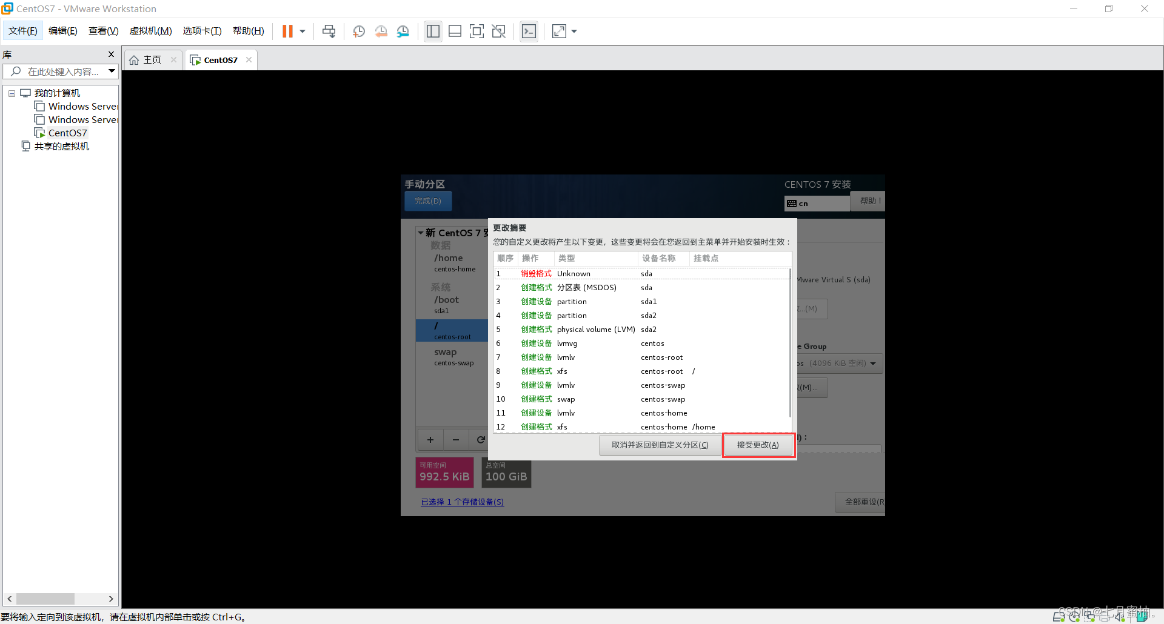Viewport: 1164px width, 624px height.
Task: Open the Volume Group dropdown (4096 KiB 空闲)
Action: [x=839, y=363]
